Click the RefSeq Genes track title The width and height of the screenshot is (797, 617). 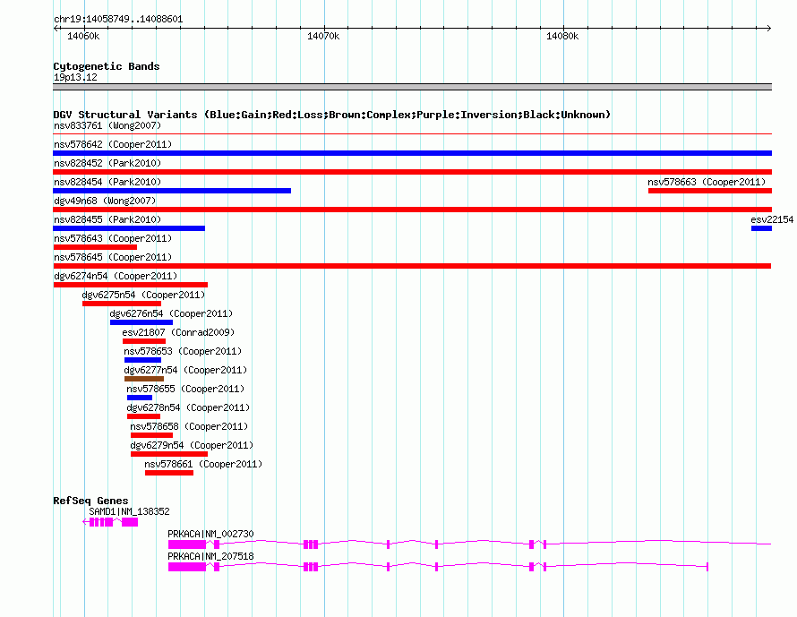[90, 501]
